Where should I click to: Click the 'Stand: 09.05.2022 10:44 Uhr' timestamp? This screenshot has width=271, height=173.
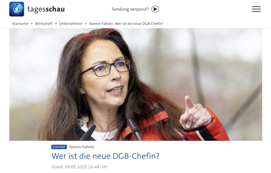79,167
